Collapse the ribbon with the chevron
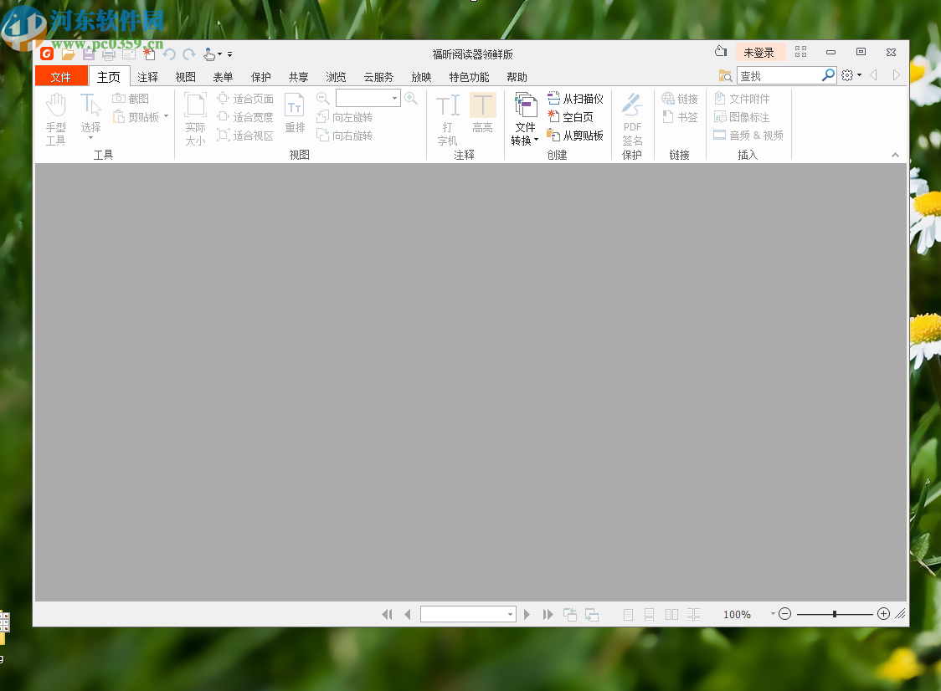 895,155
